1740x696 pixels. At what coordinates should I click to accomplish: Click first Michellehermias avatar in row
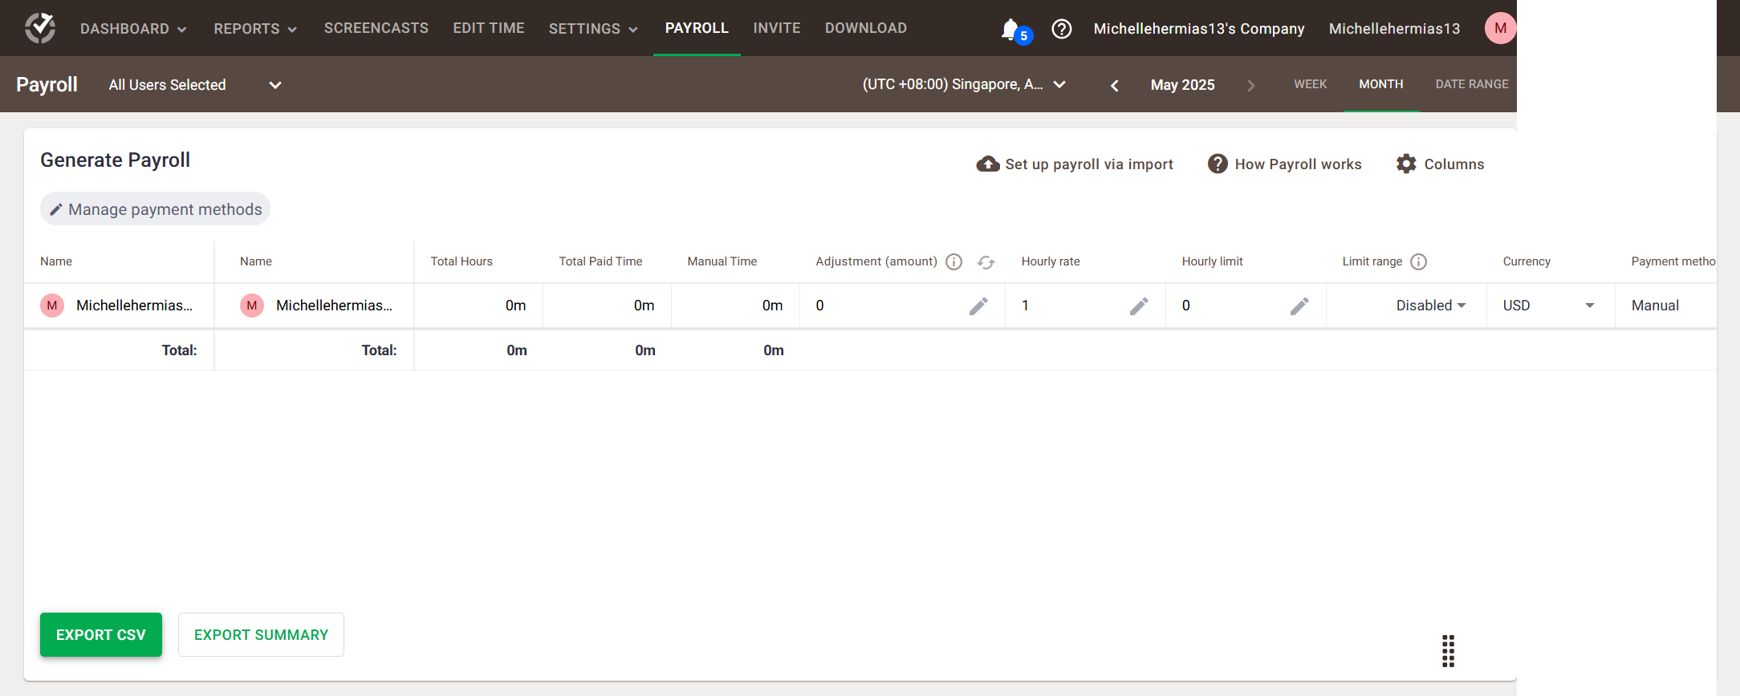[52, 306]
